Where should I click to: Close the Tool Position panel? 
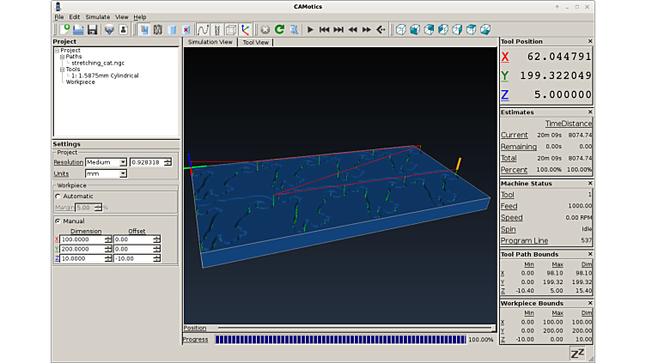pos(589,41)
